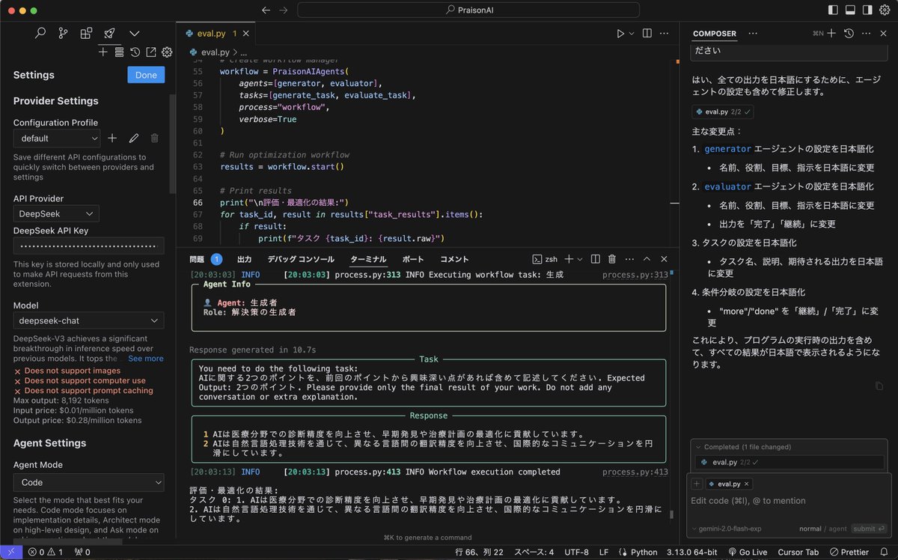Go back with the left navigation arrow

click(266, 10)
